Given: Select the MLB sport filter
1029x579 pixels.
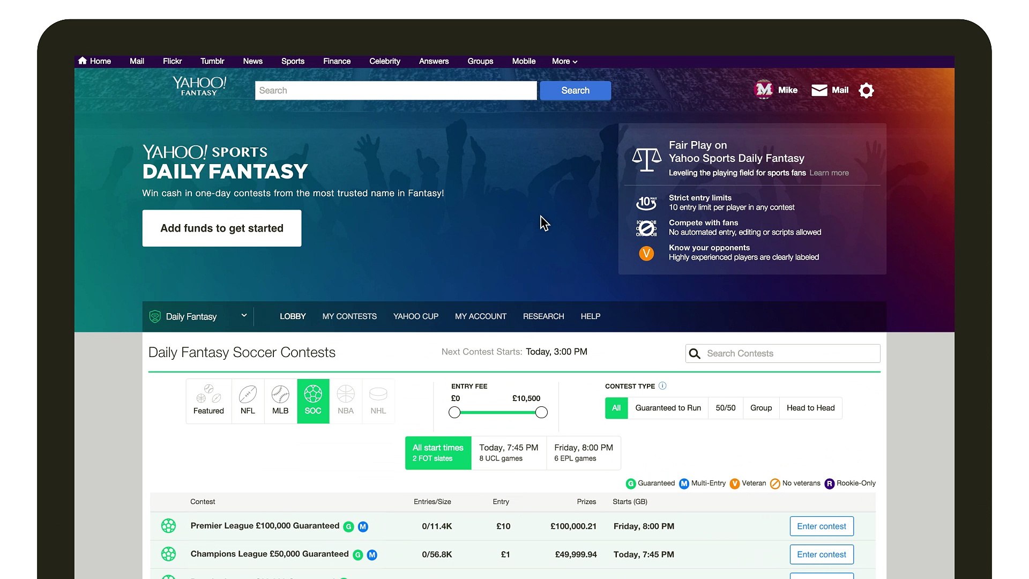Looking at the screenshot, I should point(280,401).
